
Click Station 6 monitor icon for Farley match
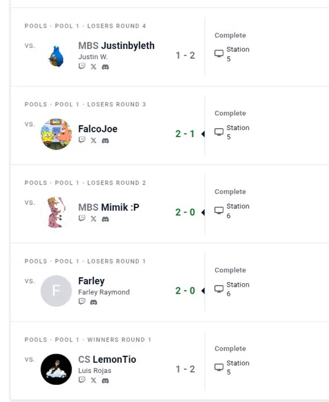[219, 289]
